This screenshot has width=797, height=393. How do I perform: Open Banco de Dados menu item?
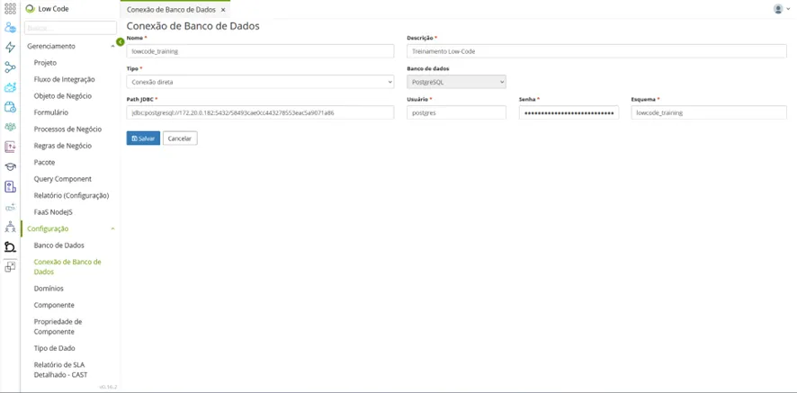click(x=59, y=245)
